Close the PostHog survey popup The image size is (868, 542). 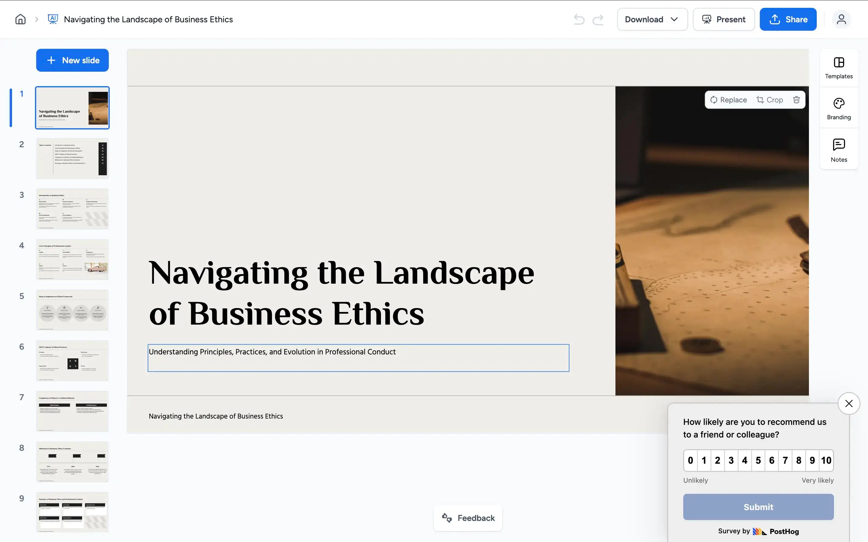(849, 403)
